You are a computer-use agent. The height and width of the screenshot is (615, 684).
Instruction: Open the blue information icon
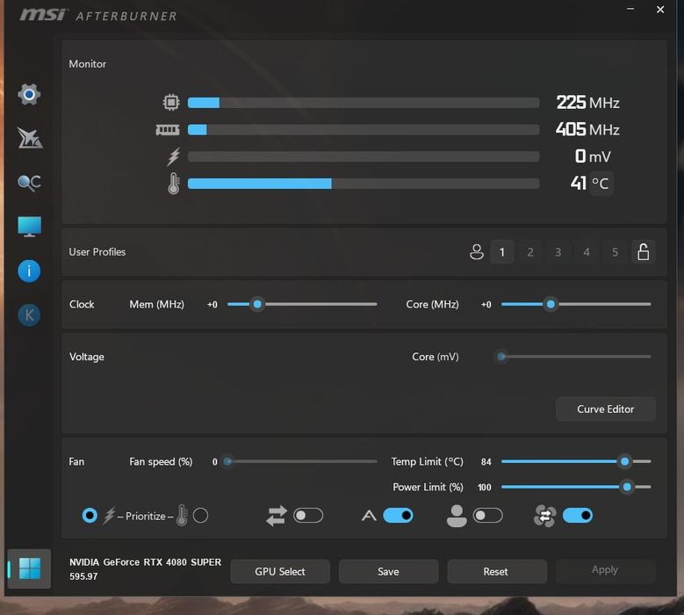29,271
